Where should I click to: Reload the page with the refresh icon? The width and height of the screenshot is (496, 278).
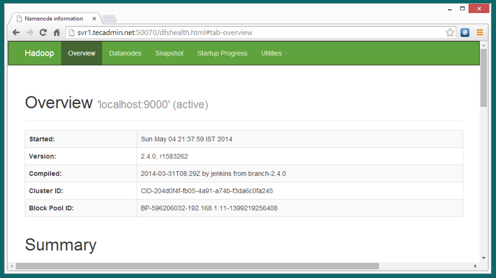(x=43, y=32)
